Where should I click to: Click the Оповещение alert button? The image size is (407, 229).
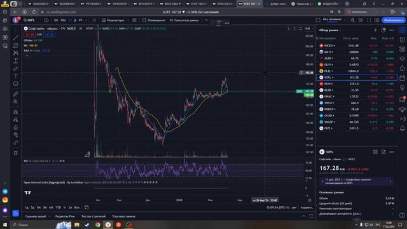[x=154, y=20]
